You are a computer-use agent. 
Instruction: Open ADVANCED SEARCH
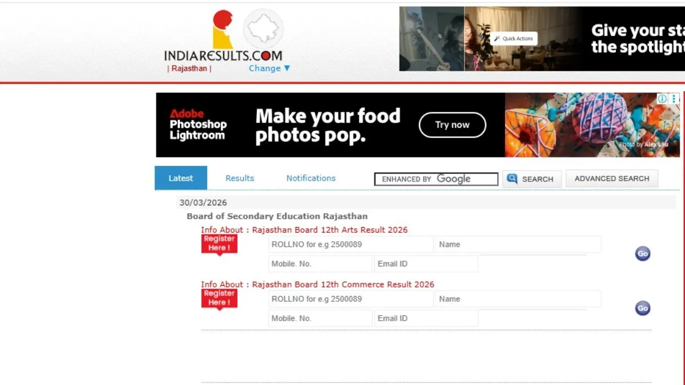(612, 179)
